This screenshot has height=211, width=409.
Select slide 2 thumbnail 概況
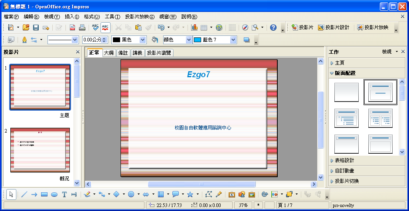[x=40, y=150]
